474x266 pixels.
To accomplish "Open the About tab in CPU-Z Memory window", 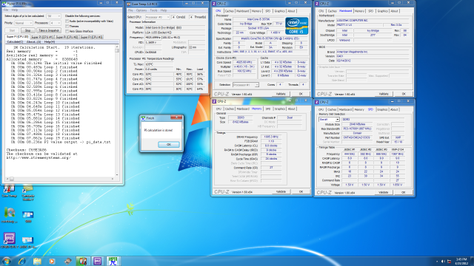I will (x=291, y=109).
